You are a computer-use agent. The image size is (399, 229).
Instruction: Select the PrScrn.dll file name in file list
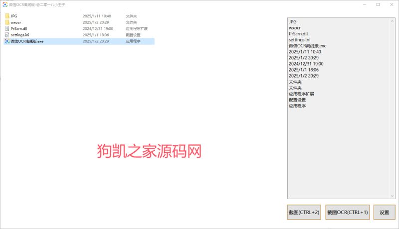tap(19, 29)
